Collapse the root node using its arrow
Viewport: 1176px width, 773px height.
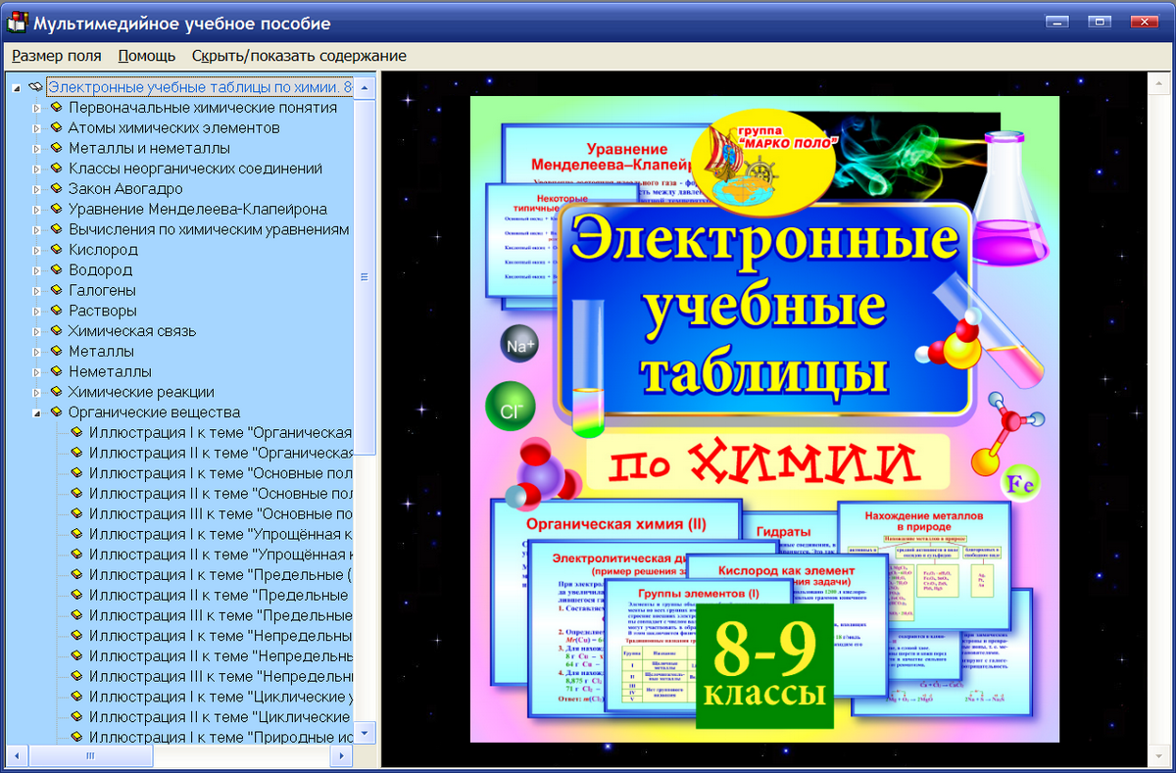(x=15, y=85)
